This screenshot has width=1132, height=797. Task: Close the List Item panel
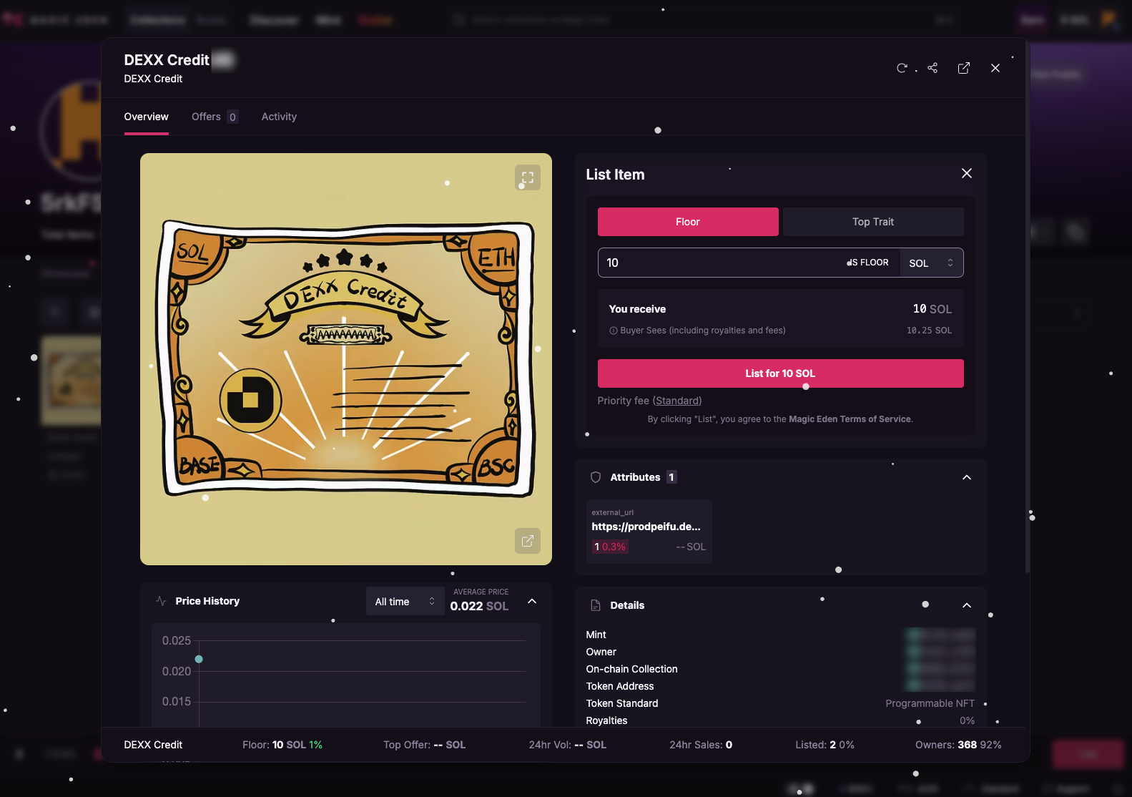[x=967, y=173]
